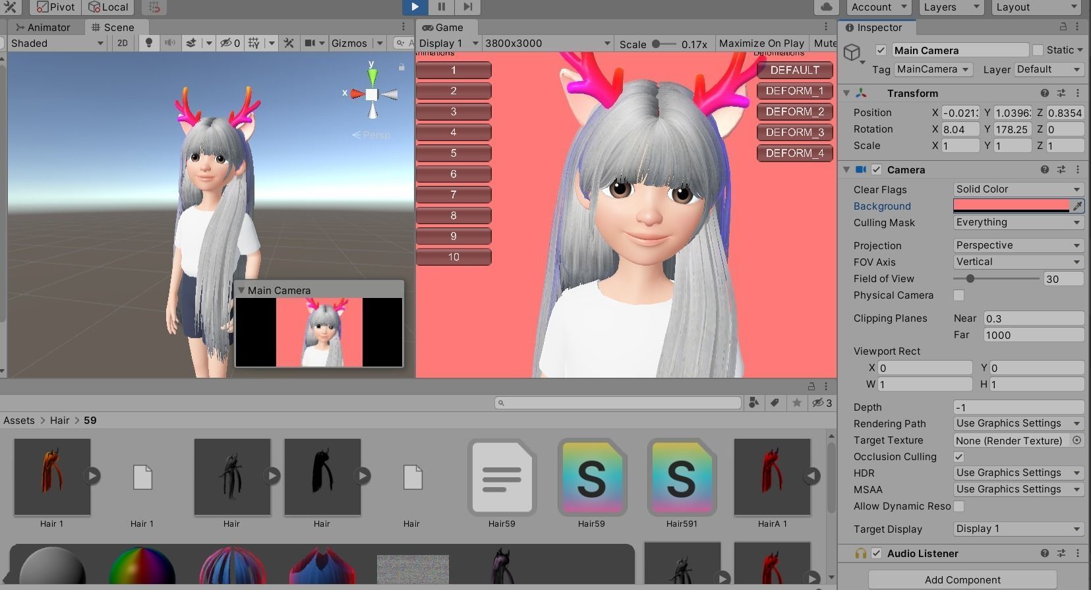
Task: Open Transform component help icon
Action: click(1044, 93)
